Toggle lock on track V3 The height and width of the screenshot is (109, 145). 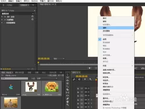pyautogui.click(x=78, y=89)
